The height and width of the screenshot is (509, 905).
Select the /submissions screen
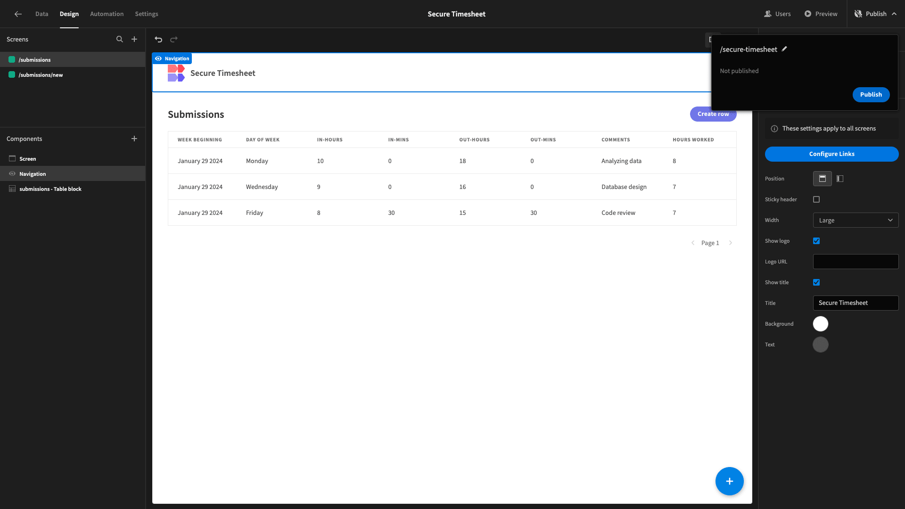point(73,60)
